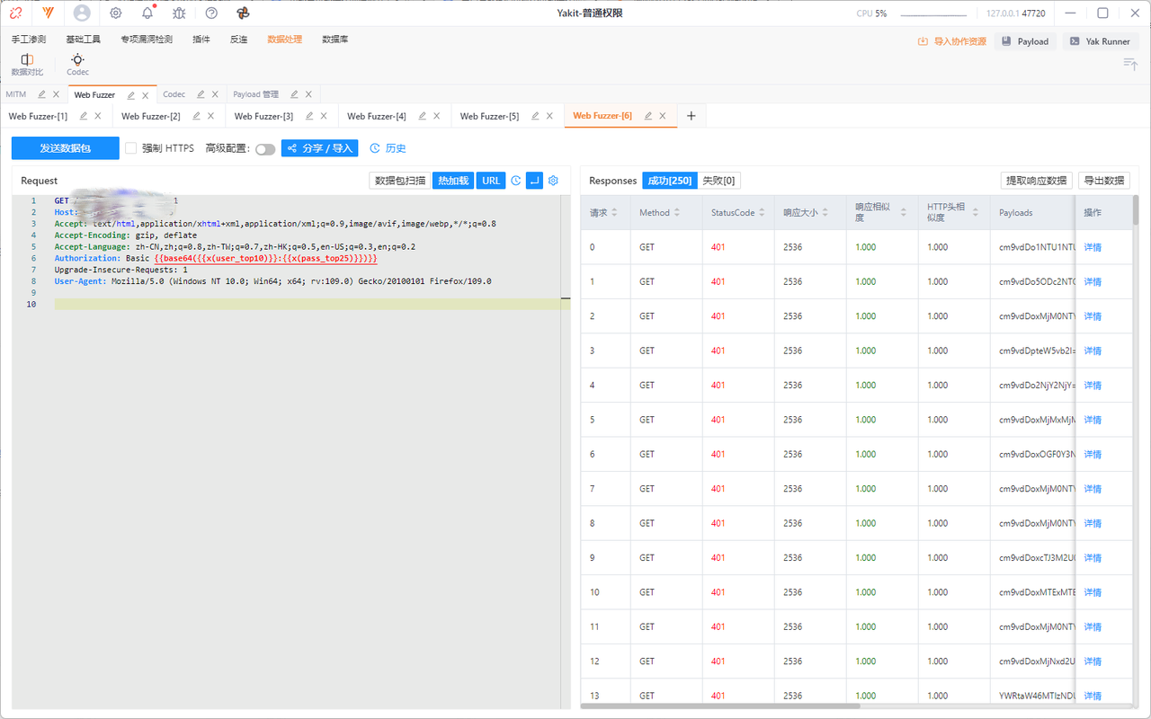
Task: Tick the 强制 HTTPS checkbox
Action: [130, 148]
